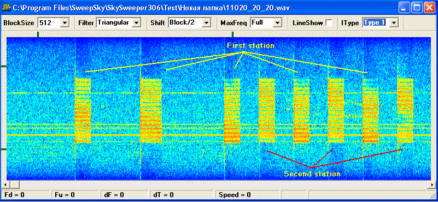Screen dimensions: 438x202
Task: Maximize the SkySweeper window
Action: (417, 8)
